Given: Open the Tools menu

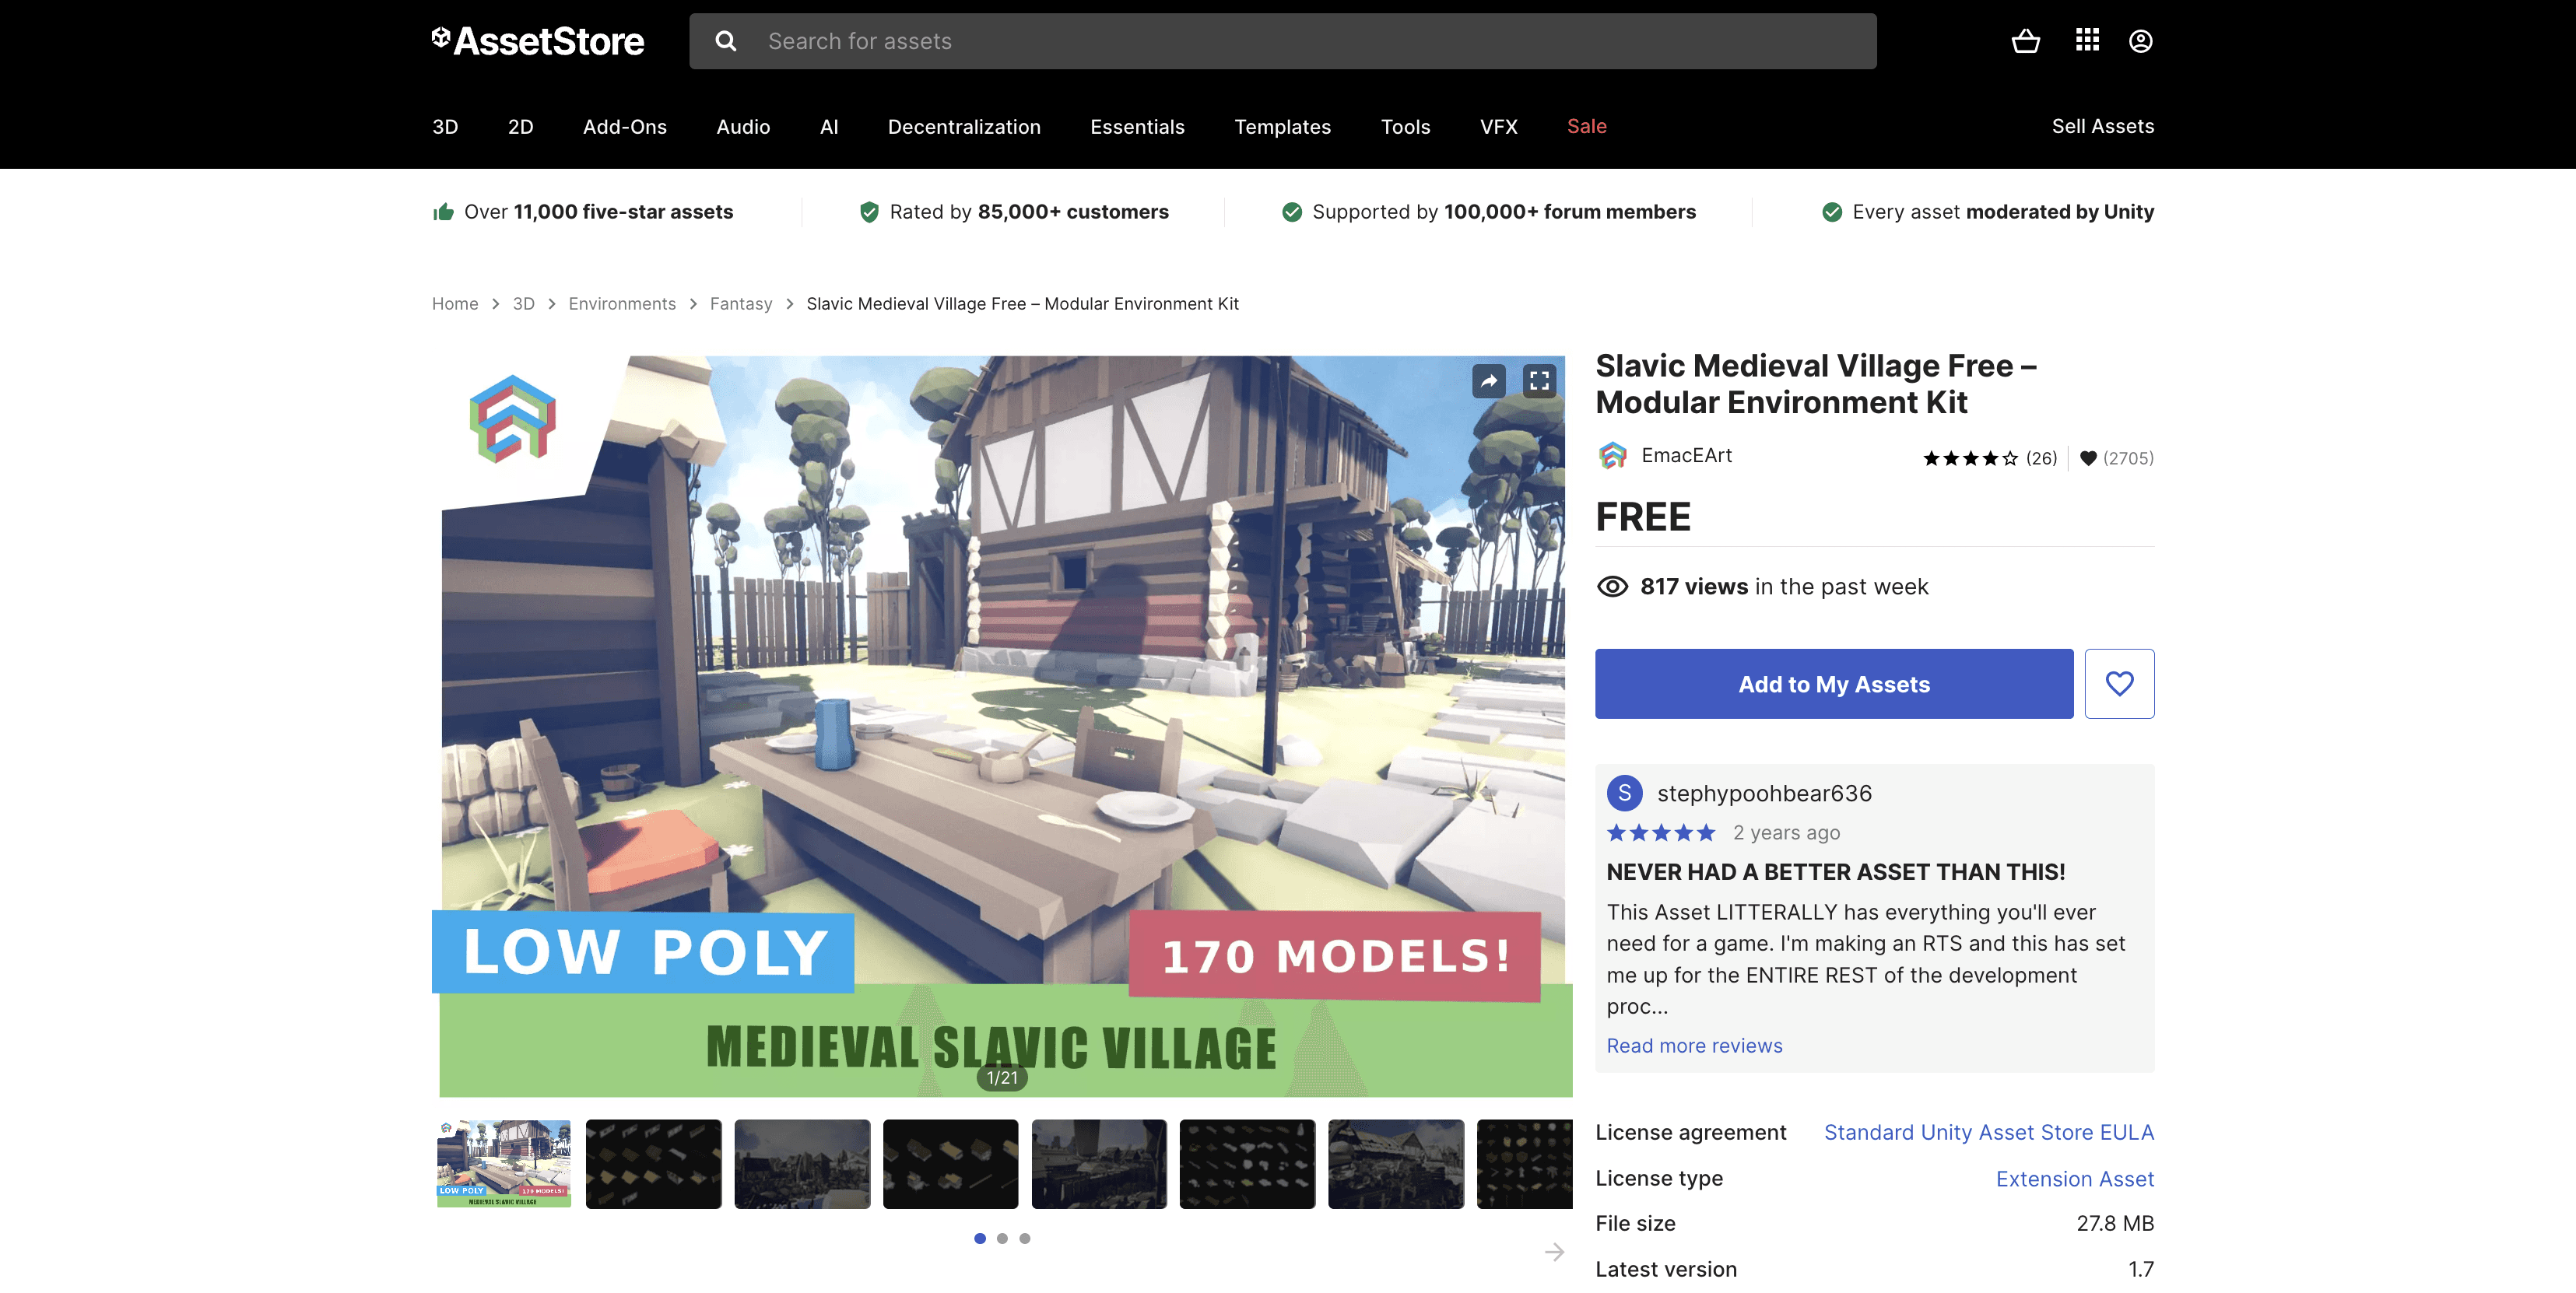Looking at the screenshot, I should click(x=1405, y=127).
